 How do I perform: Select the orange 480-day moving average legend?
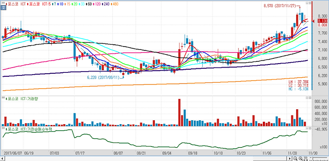click(x=114, y=4)
